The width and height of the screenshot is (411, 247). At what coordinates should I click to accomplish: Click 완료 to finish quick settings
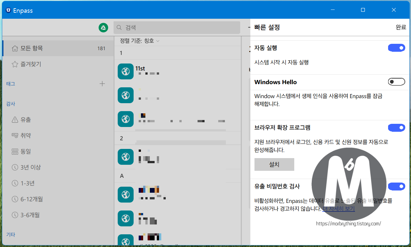tap(401, 27)
